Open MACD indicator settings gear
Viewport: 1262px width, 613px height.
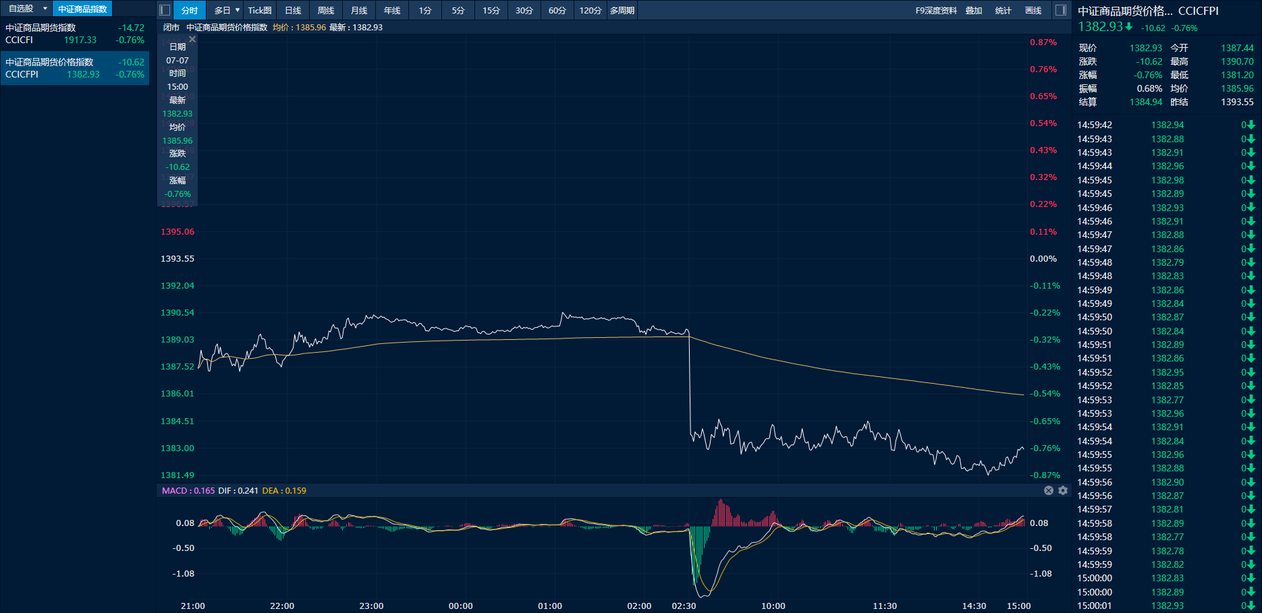(1063, 490)
